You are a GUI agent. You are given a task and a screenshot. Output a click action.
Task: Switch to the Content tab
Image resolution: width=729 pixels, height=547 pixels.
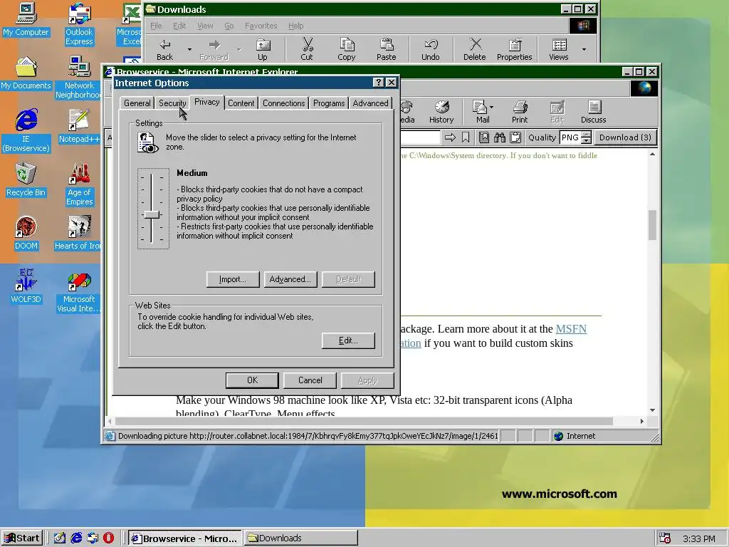tap(241, 103)
